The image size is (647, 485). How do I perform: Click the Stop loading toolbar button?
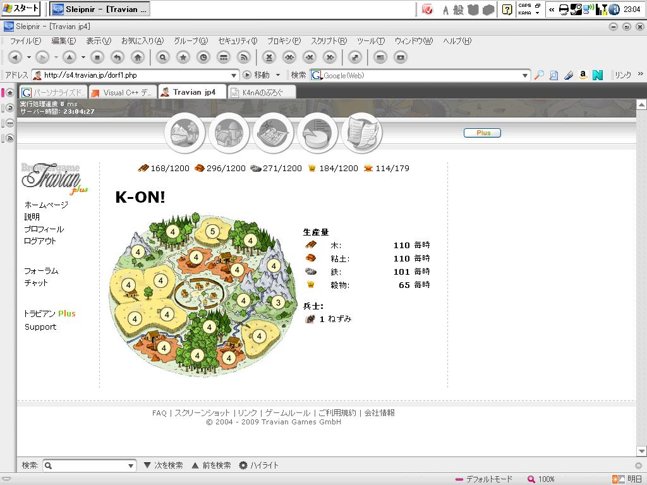click(x=97, y=57)
